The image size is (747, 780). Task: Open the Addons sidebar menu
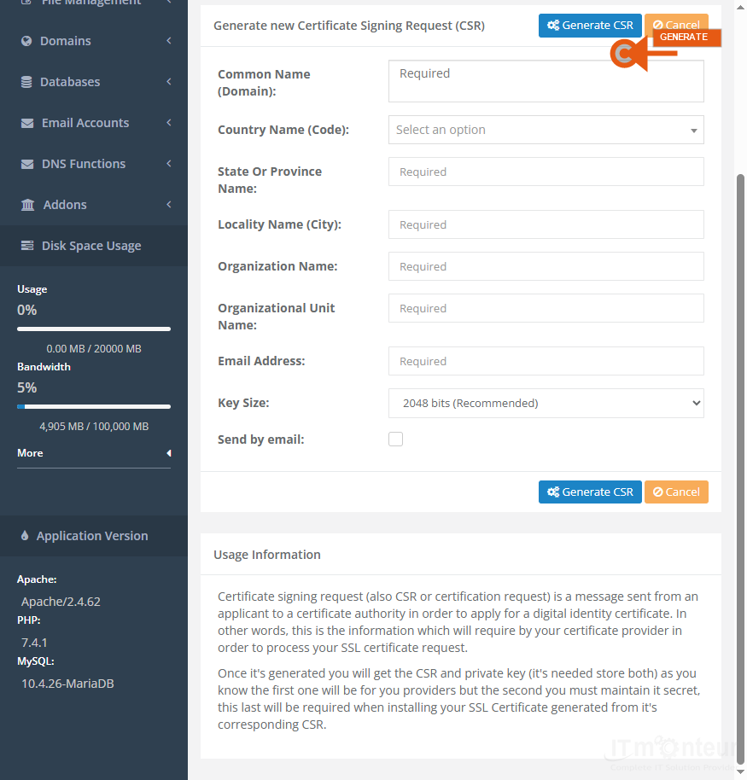coord(94,205)
